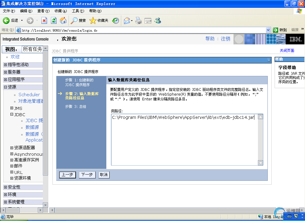The image size is (305, 221).
Task: Open the first 数据源 link
Action: (x=32, y=127)
